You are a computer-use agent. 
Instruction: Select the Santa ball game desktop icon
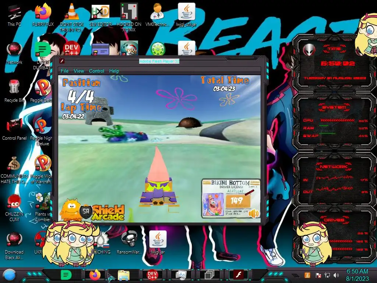(x=129, y=48)
